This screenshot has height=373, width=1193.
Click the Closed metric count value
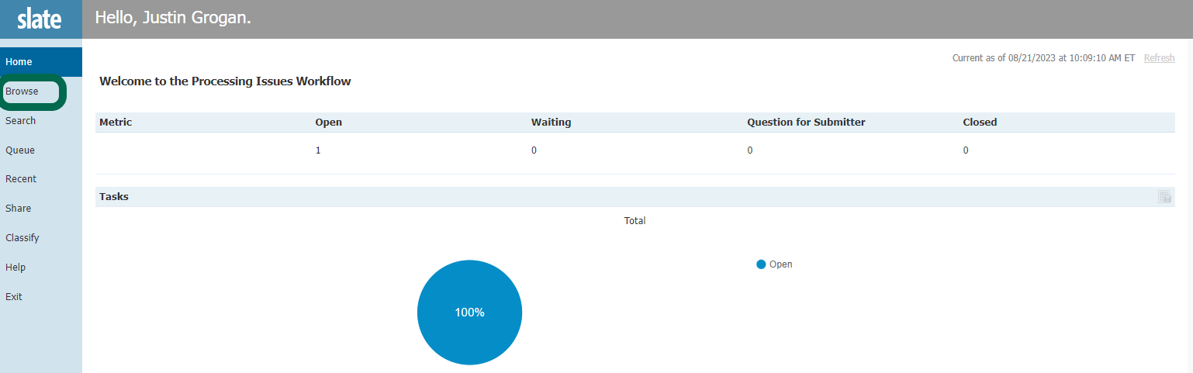click(x=966, y=150)
